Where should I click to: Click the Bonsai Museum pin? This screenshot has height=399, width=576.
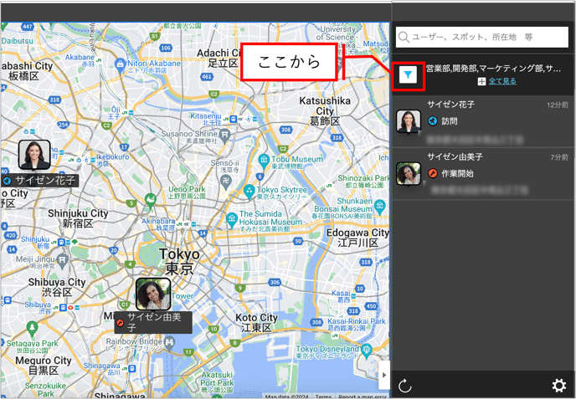coord(380,207)
